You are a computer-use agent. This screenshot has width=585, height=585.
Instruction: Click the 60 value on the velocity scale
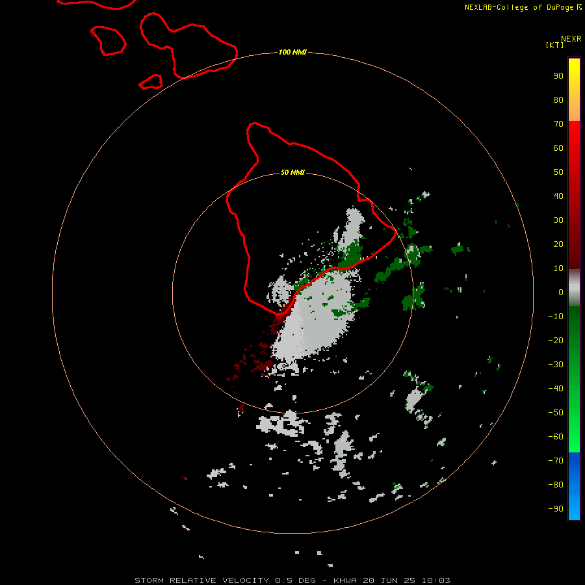558,148
